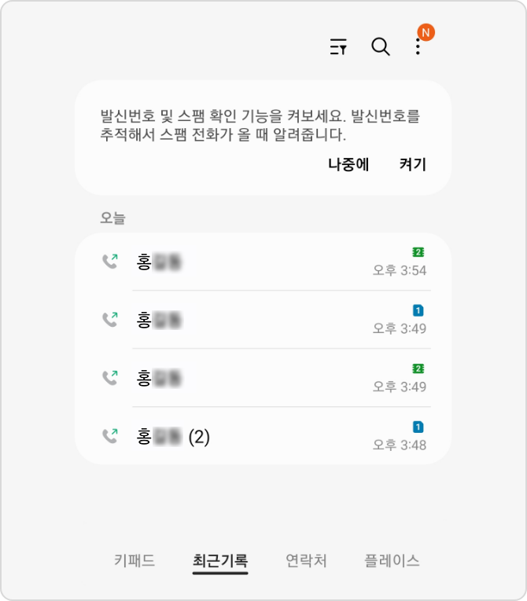
Task: Go to the 플레이스 tab
Action: tap(392, 561)
